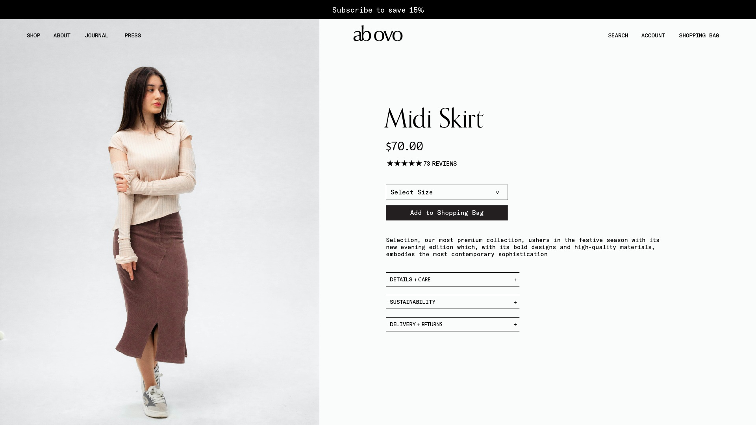Expand the Details + Care section
Image resolution: width=756 pixels, height=425 pixels.
pos(452,279)
